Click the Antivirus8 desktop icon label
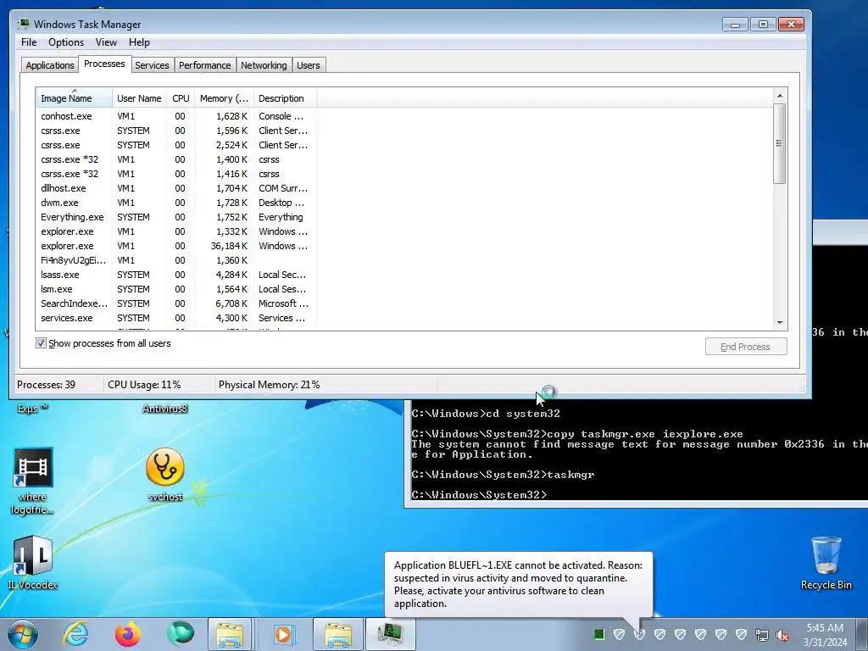 point(165,409)
